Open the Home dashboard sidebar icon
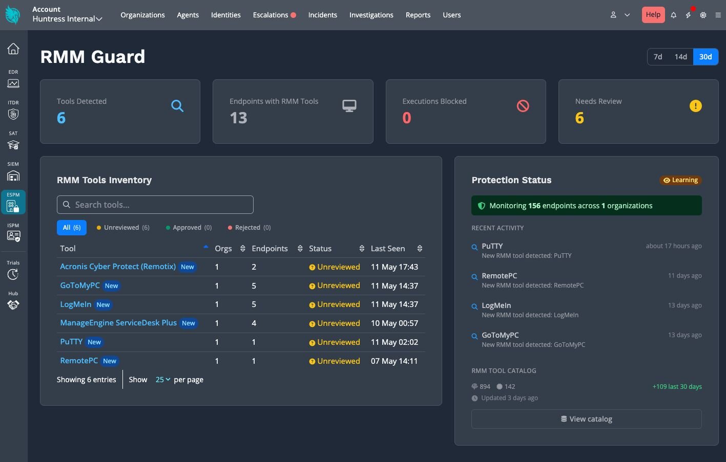 [x=13, y=49]
